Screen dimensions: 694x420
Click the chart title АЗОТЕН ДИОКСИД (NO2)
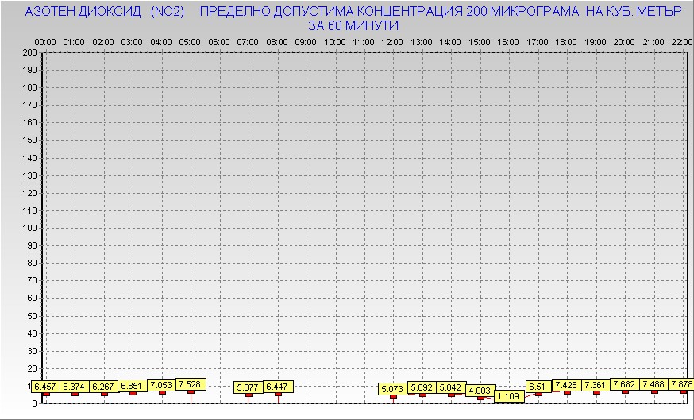pyautogui.click(x=105, y=13)
